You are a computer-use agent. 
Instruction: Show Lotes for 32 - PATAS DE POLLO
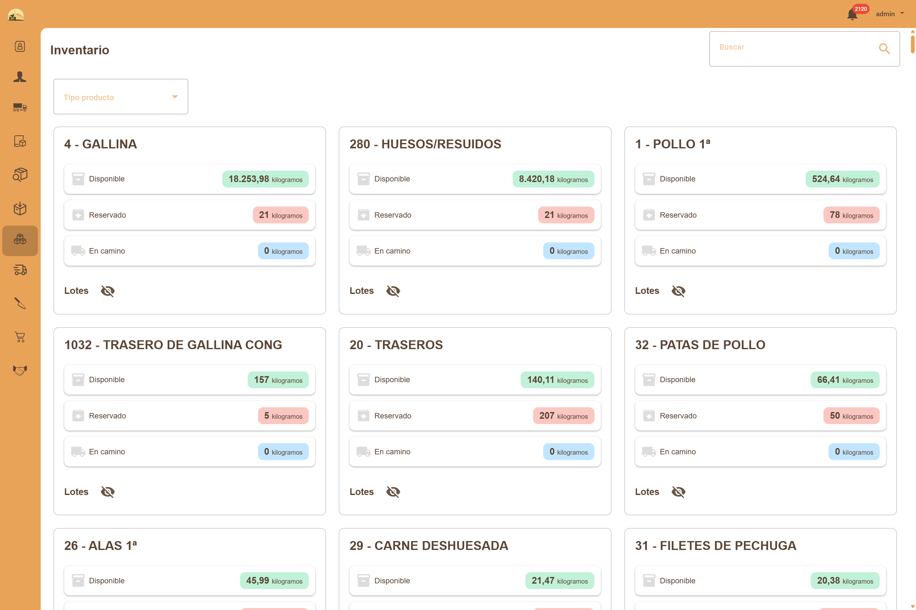pos(678,492)
